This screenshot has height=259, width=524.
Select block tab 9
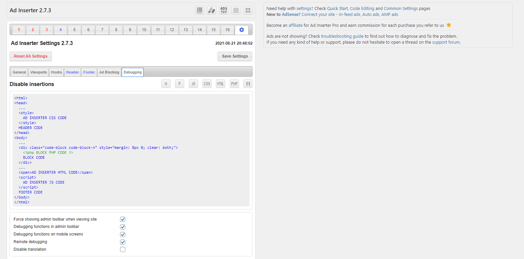pyautogui.click(x=130, y=30)
